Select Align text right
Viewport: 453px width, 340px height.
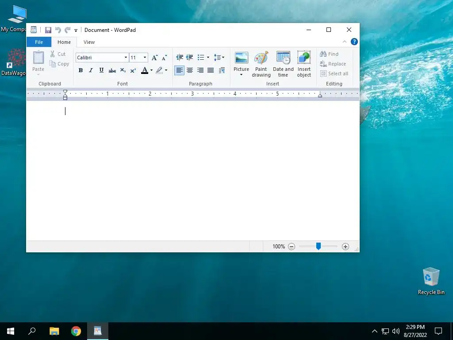click(x=200, y=70)
